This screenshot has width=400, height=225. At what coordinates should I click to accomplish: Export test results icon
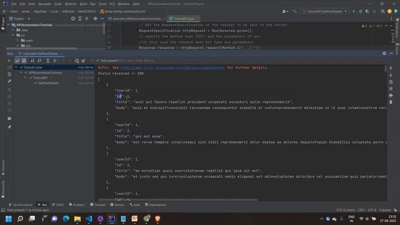(83, 61)
